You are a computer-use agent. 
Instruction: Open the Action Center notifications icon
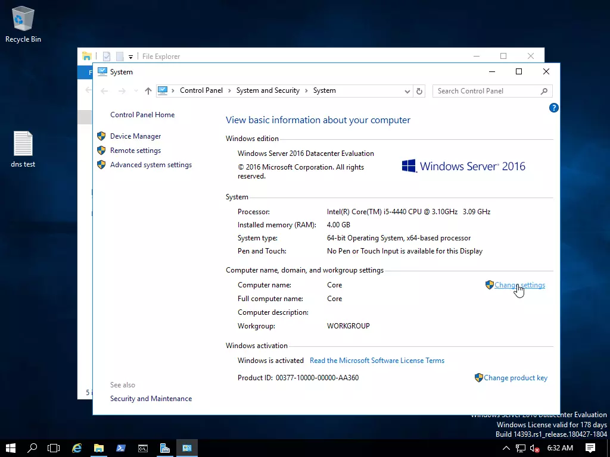pos(590,448)
